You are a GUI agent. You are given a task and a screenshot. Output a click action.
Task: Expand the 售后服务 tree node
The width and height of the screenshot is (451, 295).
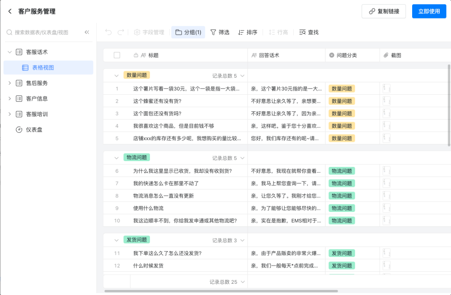click(10, 83)
